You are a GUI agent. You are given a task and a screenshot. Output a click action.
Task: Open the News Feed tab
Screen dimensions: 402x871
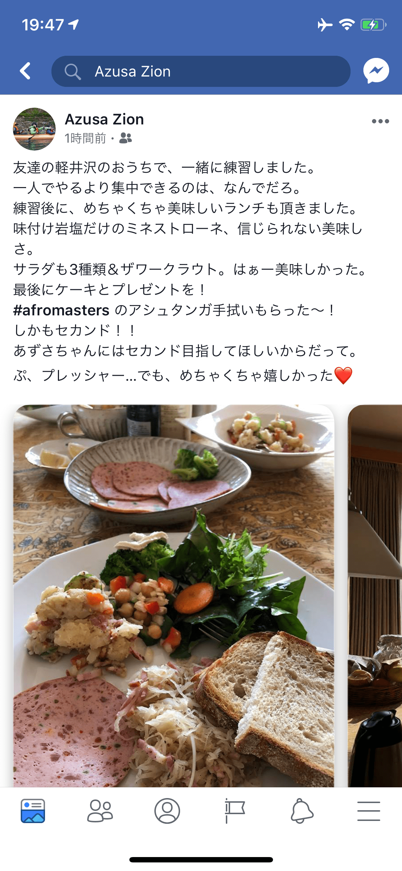tap(33, 811)
